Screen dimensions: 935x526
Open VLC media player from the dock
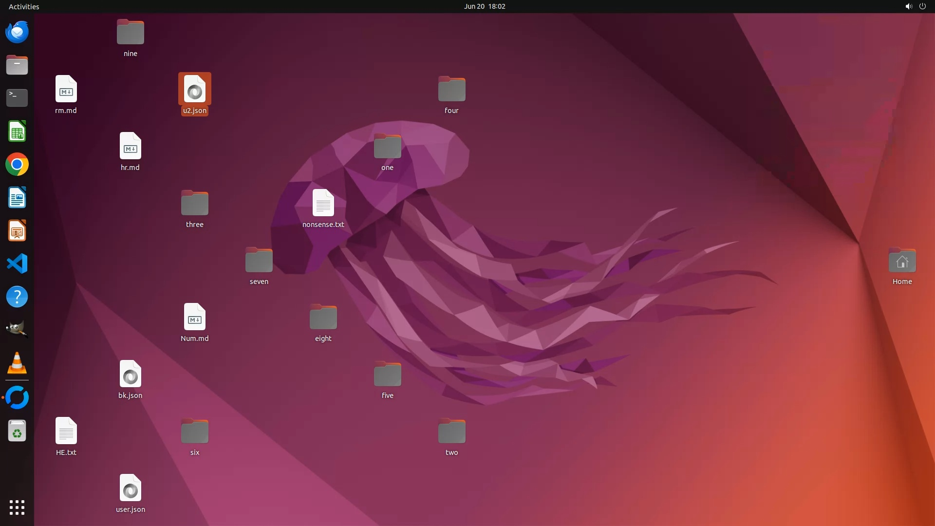pyautogui.click(x=17, y=363)
